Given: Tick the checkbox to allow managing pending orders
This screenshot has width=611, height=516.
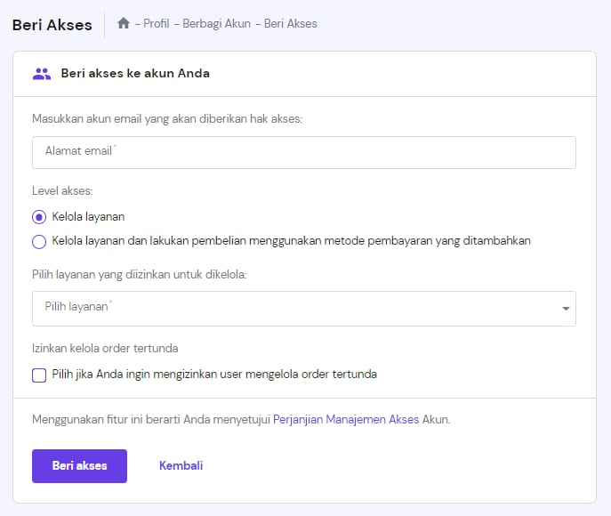Looking at the screenshot, I should tap(39, 375).
